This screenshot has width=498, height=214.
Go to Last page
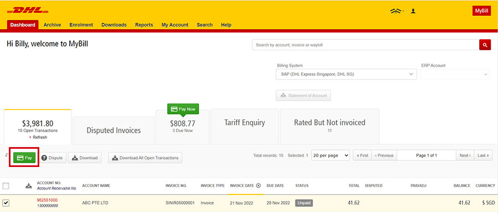(x=484, y=155)
